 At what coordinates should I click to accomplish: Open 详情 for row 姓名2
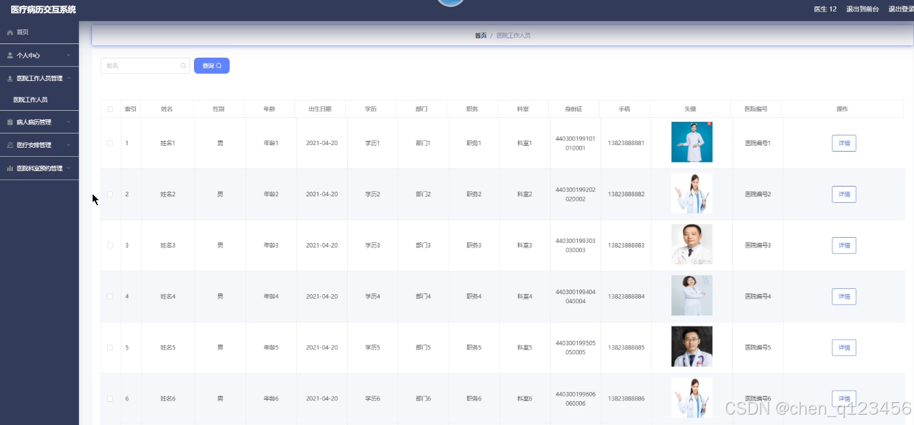tap(844, 194)
